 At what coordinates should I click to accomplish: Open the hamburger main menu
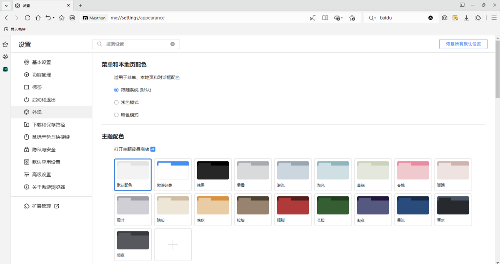(494, 17)
